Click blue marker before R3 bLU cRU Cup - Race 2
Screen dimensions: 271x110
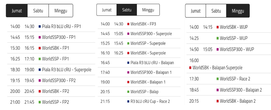[128, 101]
